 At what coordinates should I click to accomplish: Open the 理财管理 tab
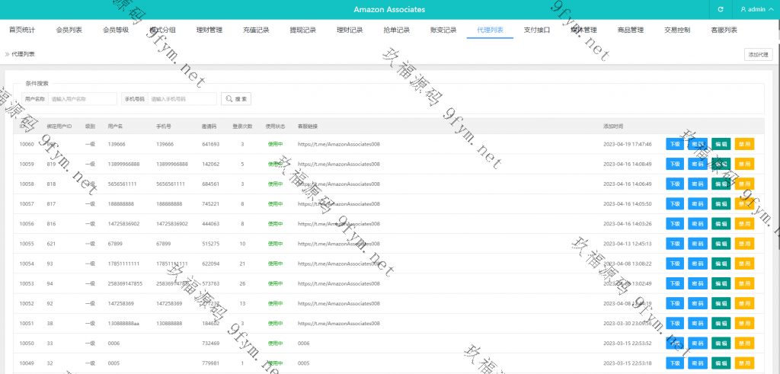tap(209, 30)
